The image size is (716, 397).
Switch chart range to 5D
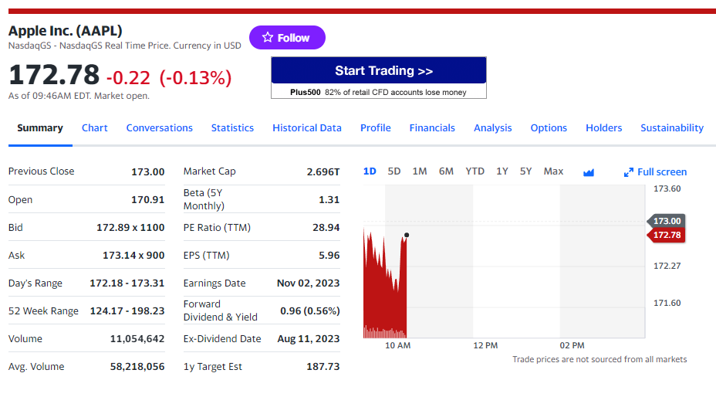click(x=394, y=171)
